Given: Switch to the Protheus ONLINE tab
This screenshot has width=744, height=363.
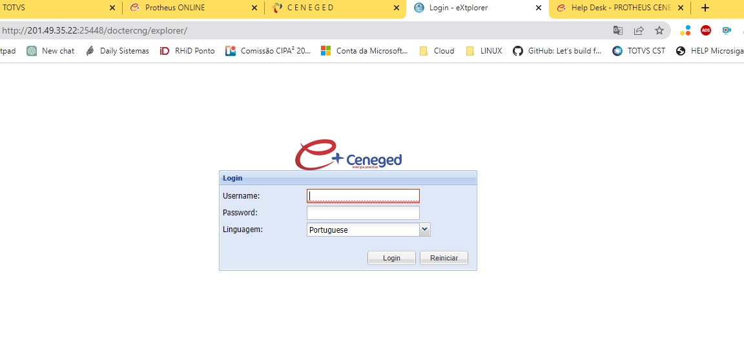Looking at the screenshot, I should pos(187,8).
